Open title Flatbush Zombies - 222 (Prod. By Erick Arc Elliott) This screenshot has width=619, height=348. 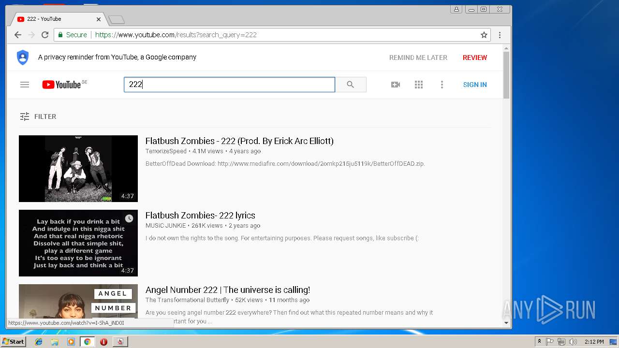239,141
